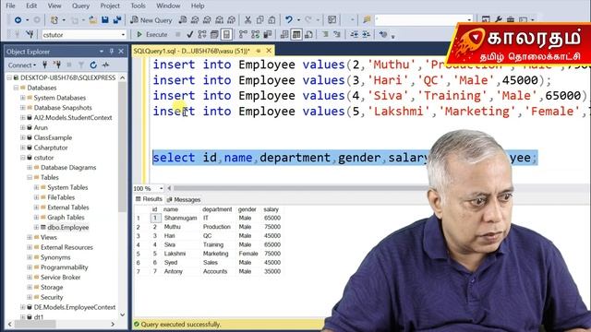The width and height of the screenshot is (591, 332).
Task: Click the Database Engine Query icon
Action: click(x=183, y=20)
